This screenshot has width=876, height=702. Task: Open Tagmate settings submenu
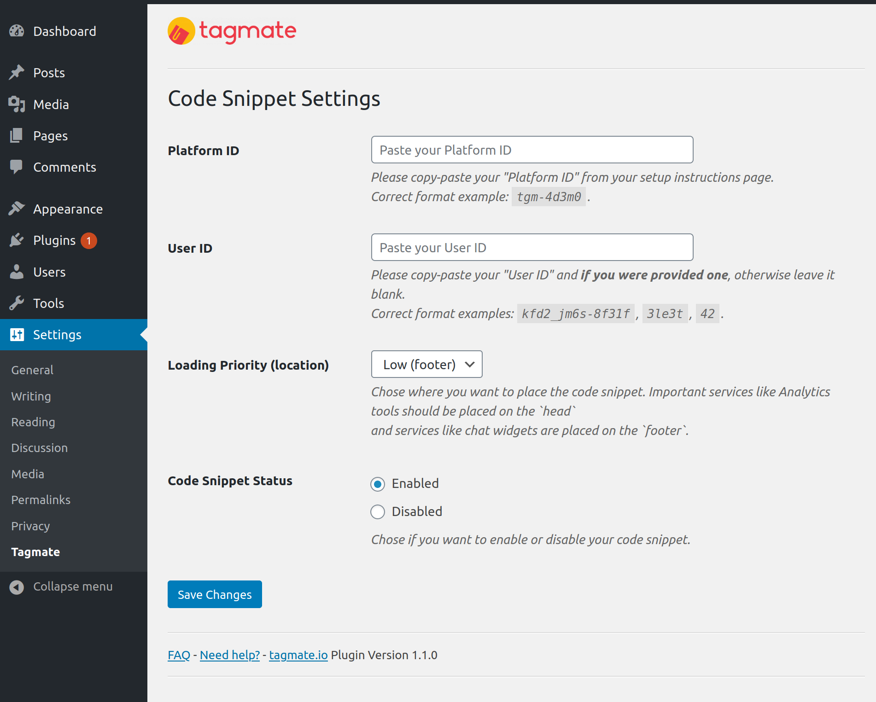point(35,552)
